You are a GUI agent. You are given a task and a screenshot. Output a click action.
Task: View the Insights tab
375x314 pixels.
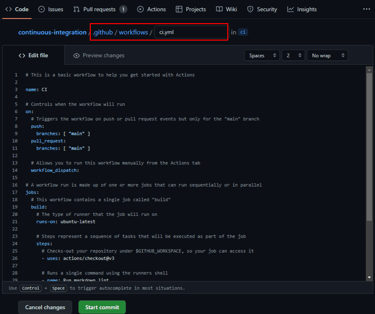(x=302, y=9)
